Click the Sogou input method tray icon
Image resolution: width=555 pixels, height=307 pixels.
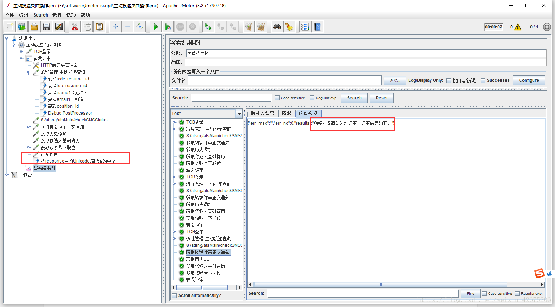(x=539, y=273)
